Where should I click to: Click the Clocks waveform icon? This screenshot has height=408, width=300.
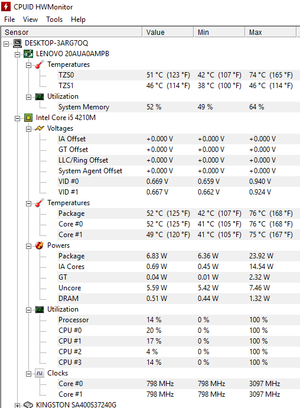(x=40, y=373)
